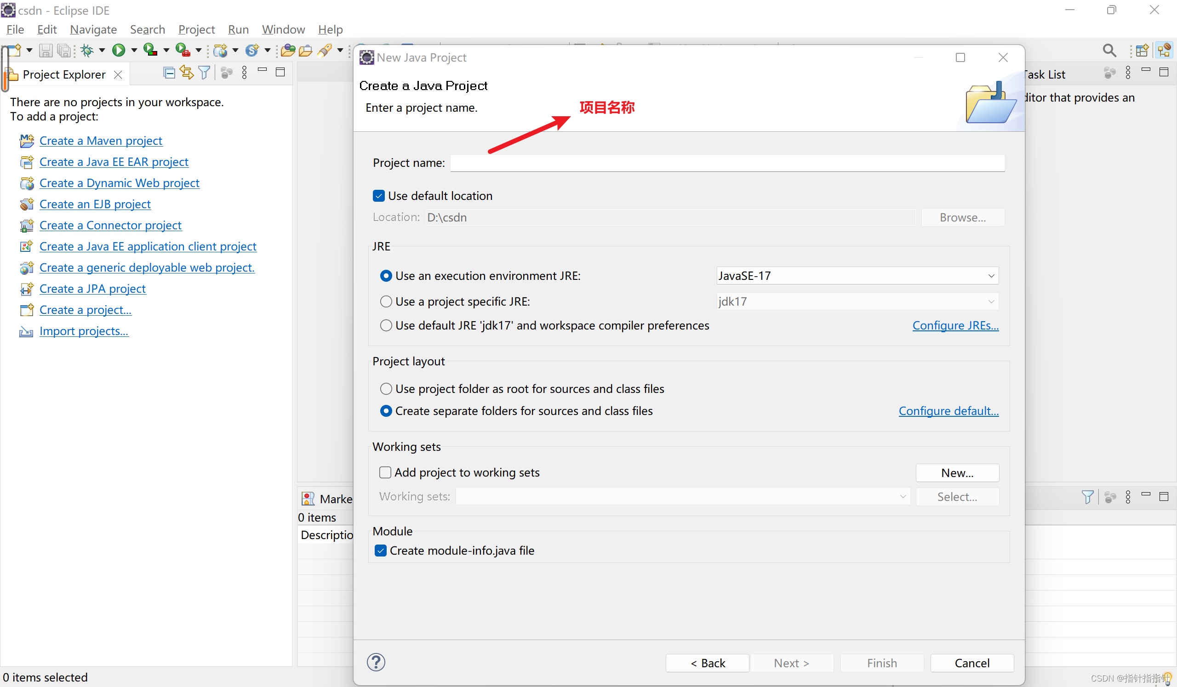Open the Help menu
This screenshot has height=687, width=1177.
tap(330, 29)
